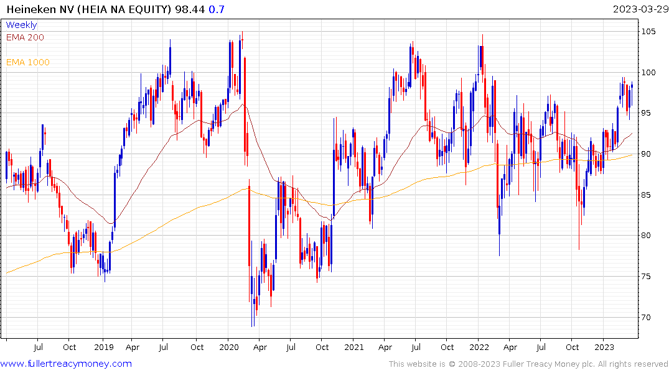Click the last price value 98.44
669x373 pixels.
click(x=190, y=9)
